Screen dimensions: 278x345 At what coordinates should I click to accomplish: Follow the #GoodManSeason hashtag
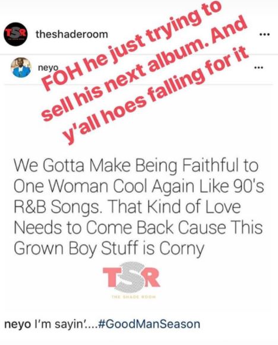[150, 324]
